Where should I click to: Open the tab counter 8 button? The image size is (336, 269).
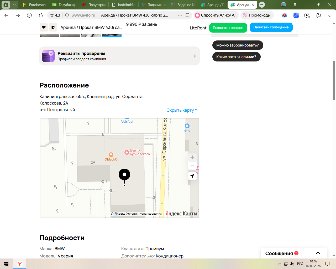click(x=6, y=5)
